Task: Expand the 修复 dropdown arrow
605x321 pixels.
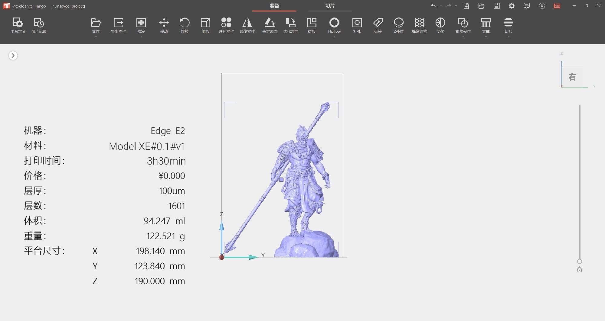Action: point(141,37)
